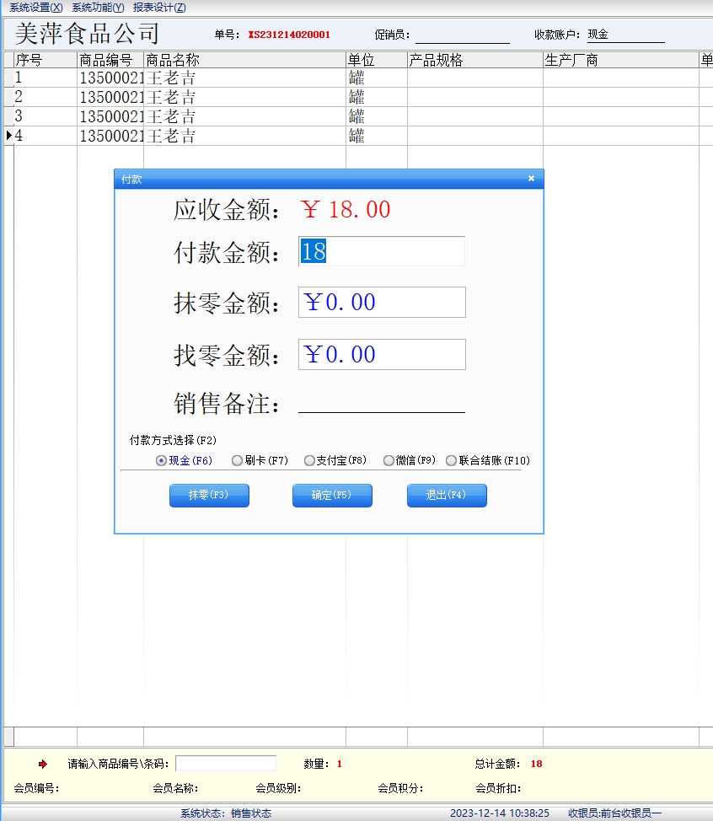Screen dimensions: 713x821
Task: Click the row pointer arrow at row 4
Action: tap(9, 136)
